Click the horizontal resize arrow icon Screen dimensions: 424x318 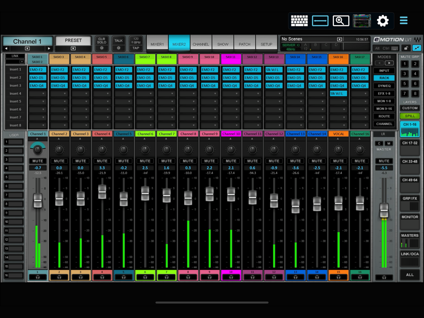point(320,21)
